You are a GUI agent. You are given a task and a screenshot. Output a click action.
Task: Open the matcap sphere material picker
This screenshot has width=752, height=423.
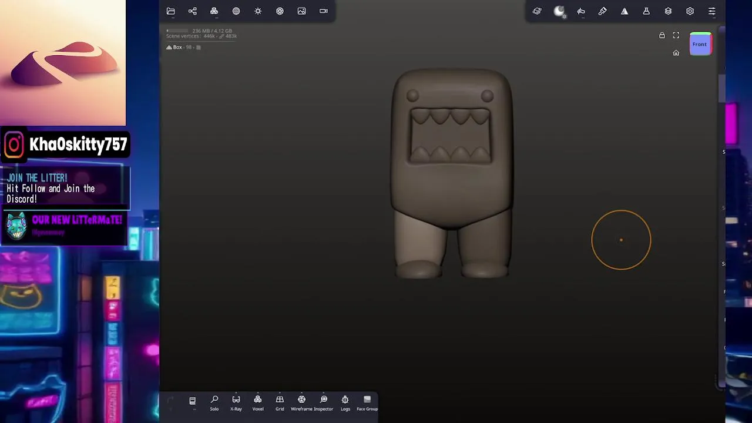point(559,11)
